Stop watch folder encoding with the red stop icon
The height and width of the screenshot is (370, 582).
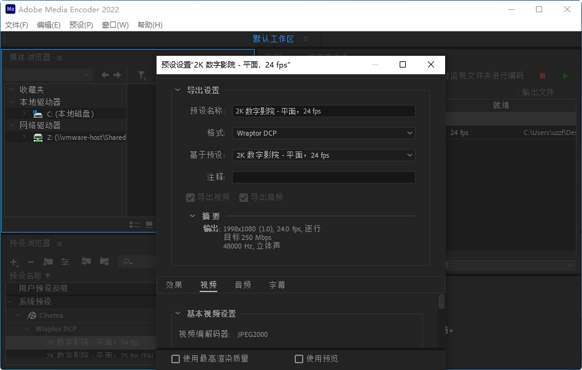pyautogui.click(x=542, y=75)
